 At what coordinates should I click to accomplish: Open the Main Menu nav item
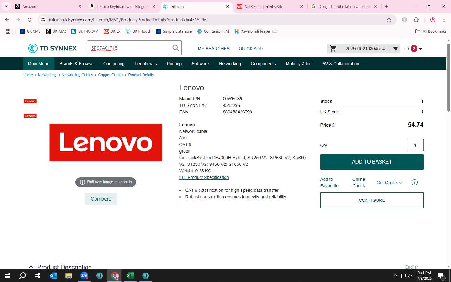pos(39,64)
